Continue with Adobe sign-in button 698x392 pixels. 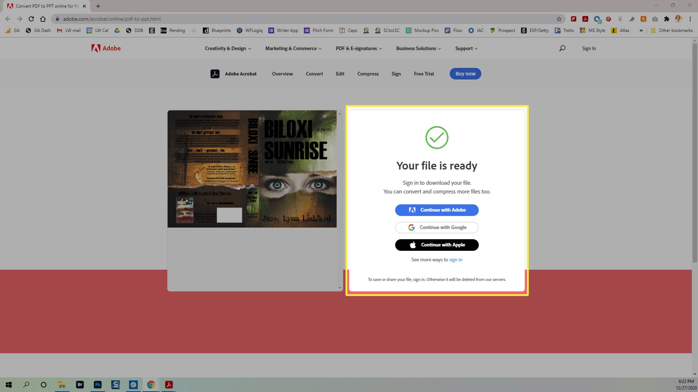436,210
